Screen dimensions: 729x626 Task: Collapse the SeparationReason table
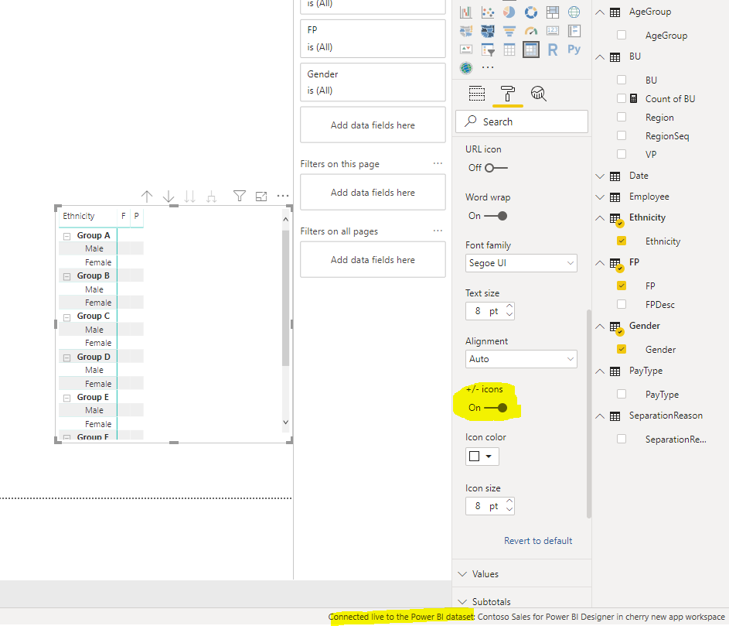[x=600, y=416]
